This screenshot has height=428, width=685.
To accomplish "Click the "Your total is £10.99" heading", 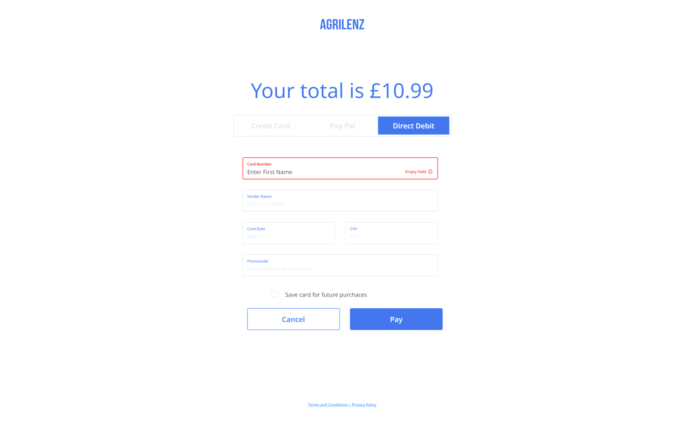I will [x=342, y=90].
